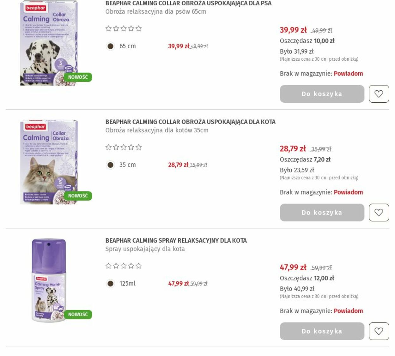Click Powiadom link for cat collar

tap(348, 192)
